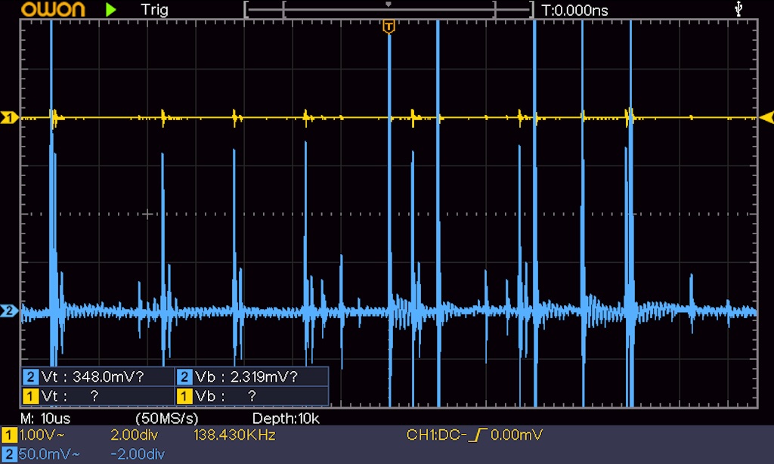The width and height of the screenshot is (774, 464).
Task: Click the Depth:10k memory depth readout
Action: [286, 419]
